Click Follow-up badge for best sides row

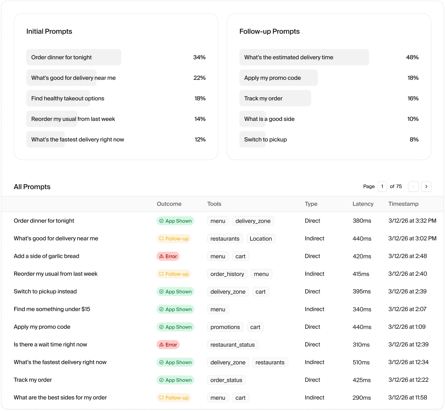(174, 398)
